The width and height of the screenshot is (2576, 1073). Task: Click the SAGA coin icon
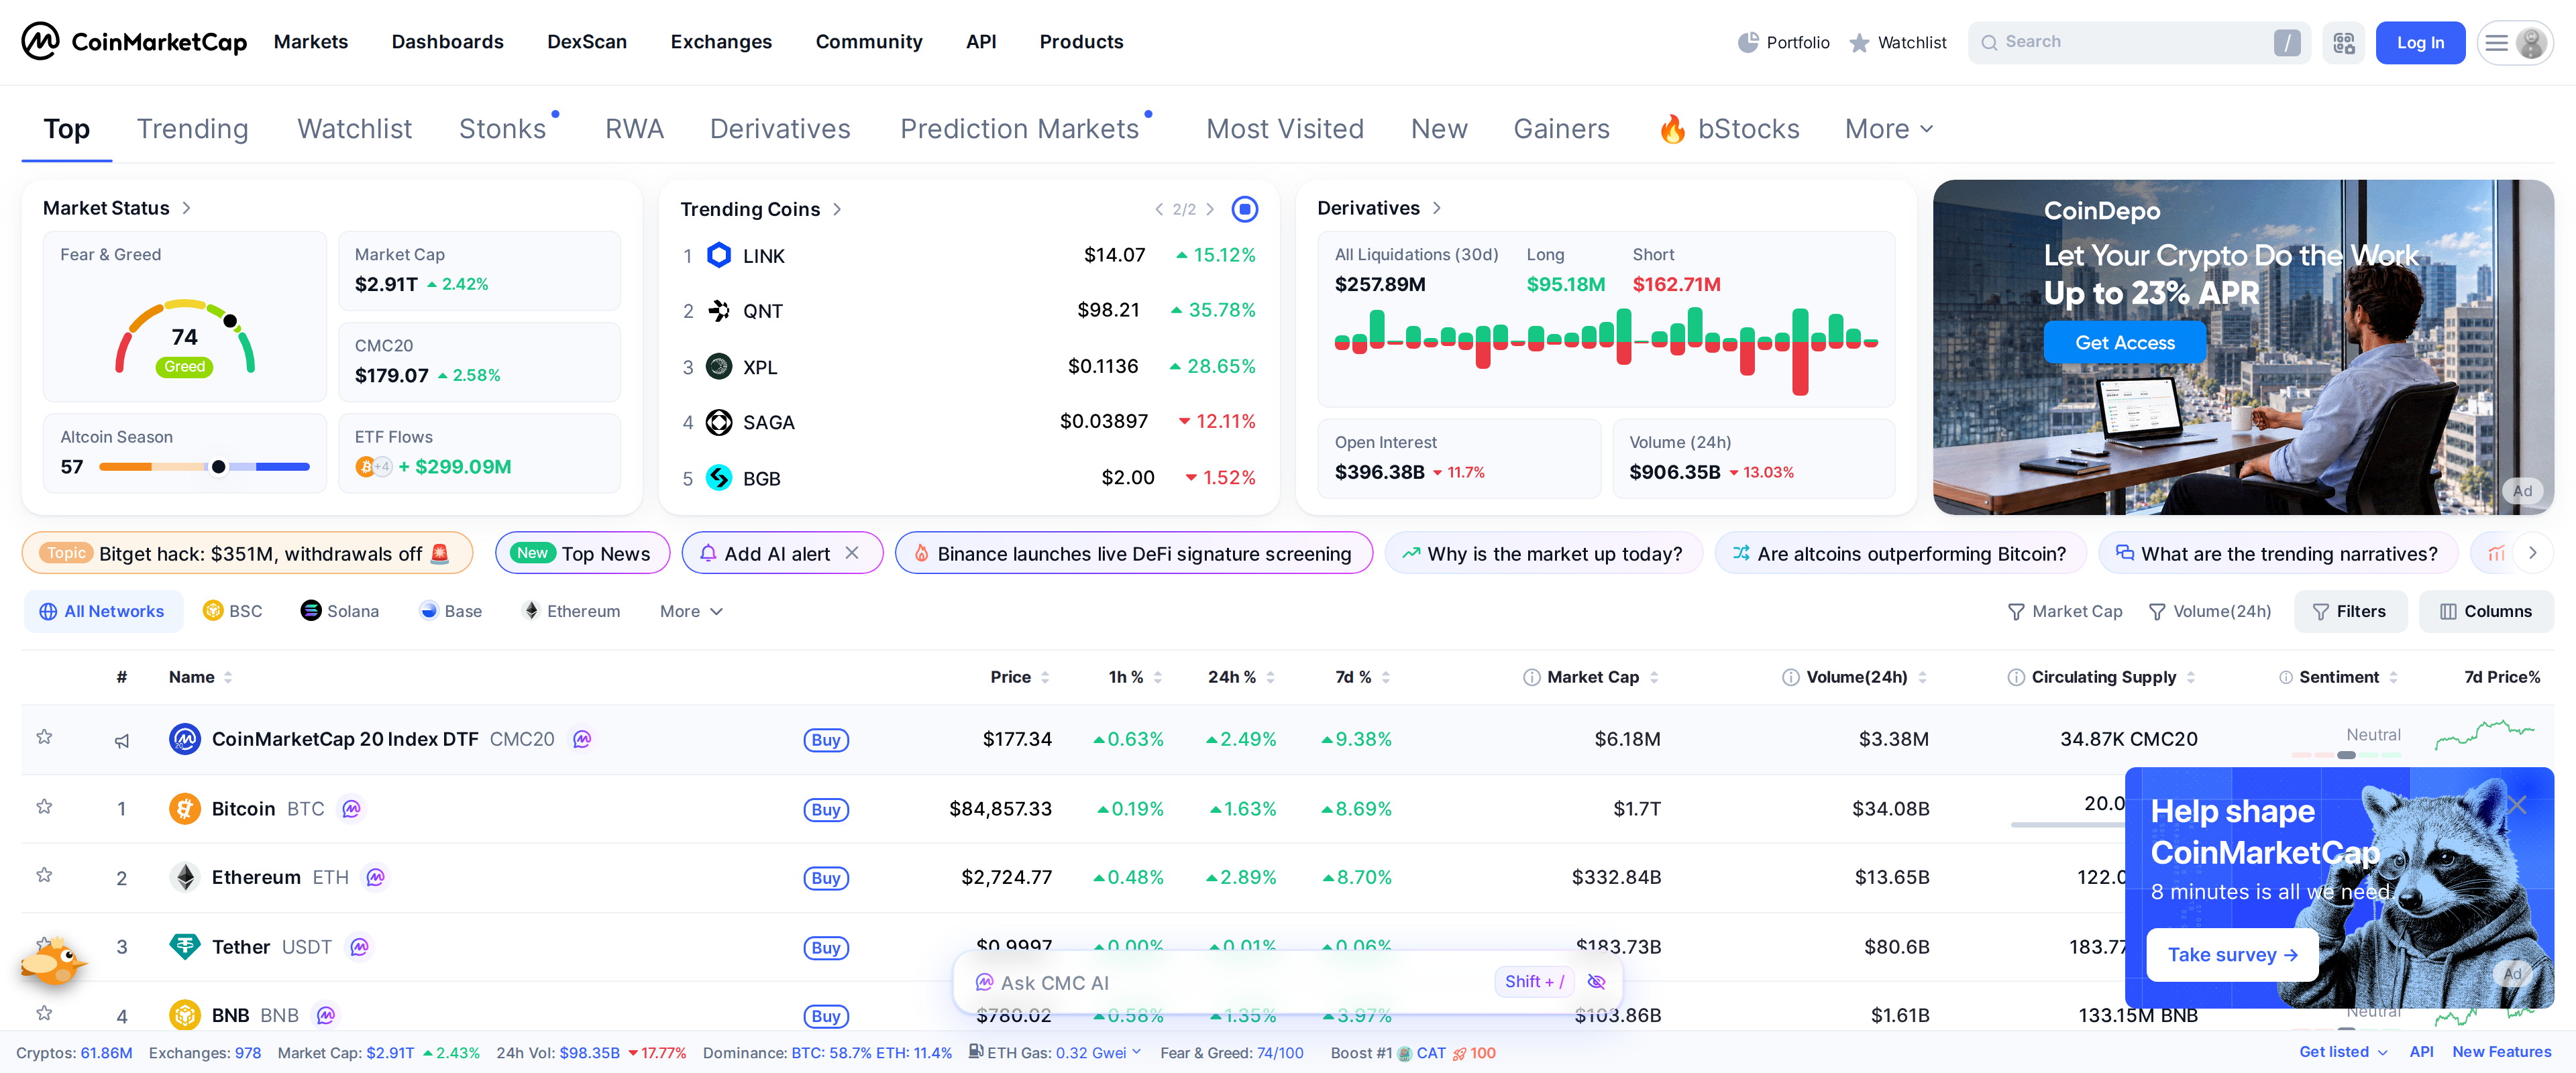point(718,422)
